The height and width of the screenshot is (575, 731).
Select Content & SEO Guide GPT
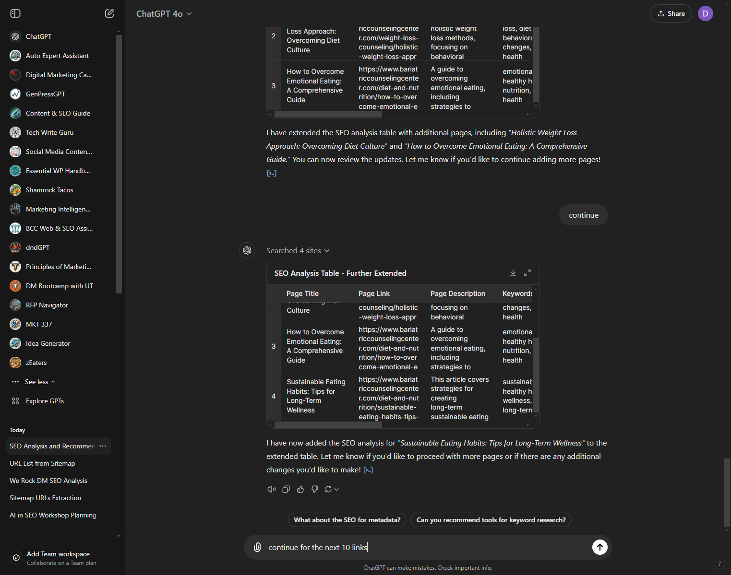point(58,113)
